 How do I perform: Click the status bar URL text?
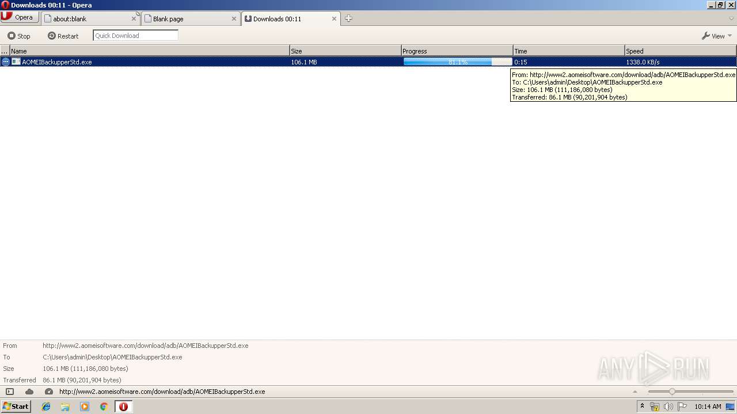162,392
